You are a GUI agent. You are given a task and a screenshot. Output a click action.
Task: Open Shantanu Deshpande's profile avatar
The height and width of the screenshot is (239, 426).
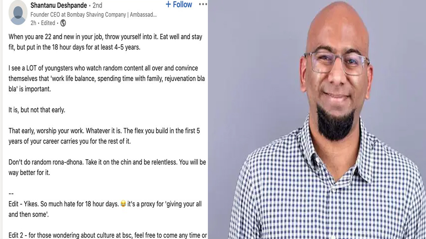click(x=18, y=12)
